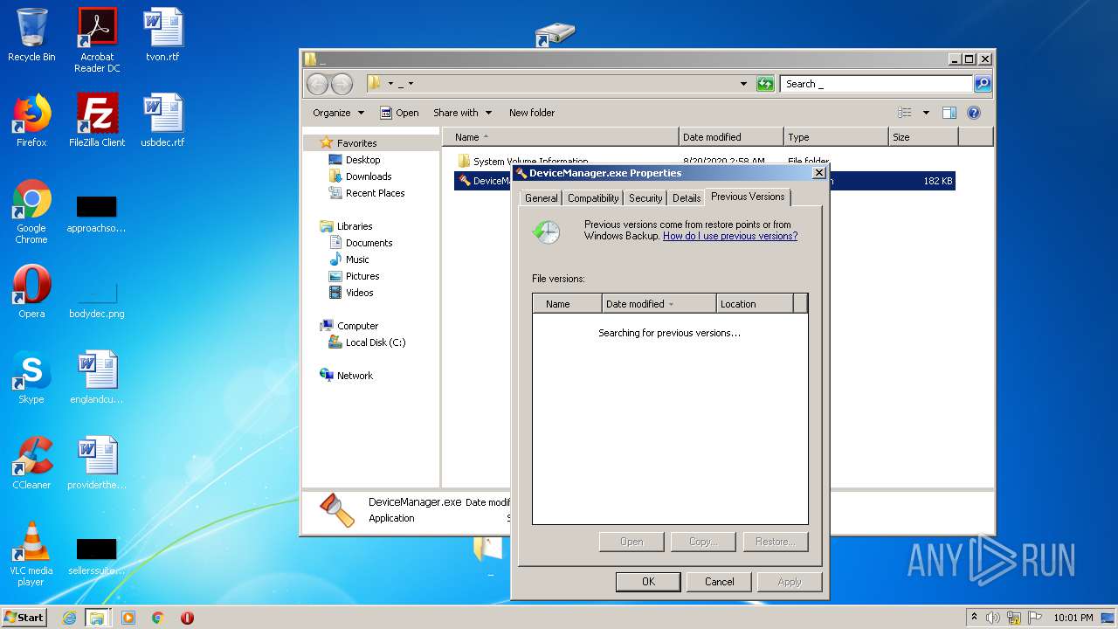Select Previous Versions tab
The height and width of the screenshot is (629, 1118).
748,197
